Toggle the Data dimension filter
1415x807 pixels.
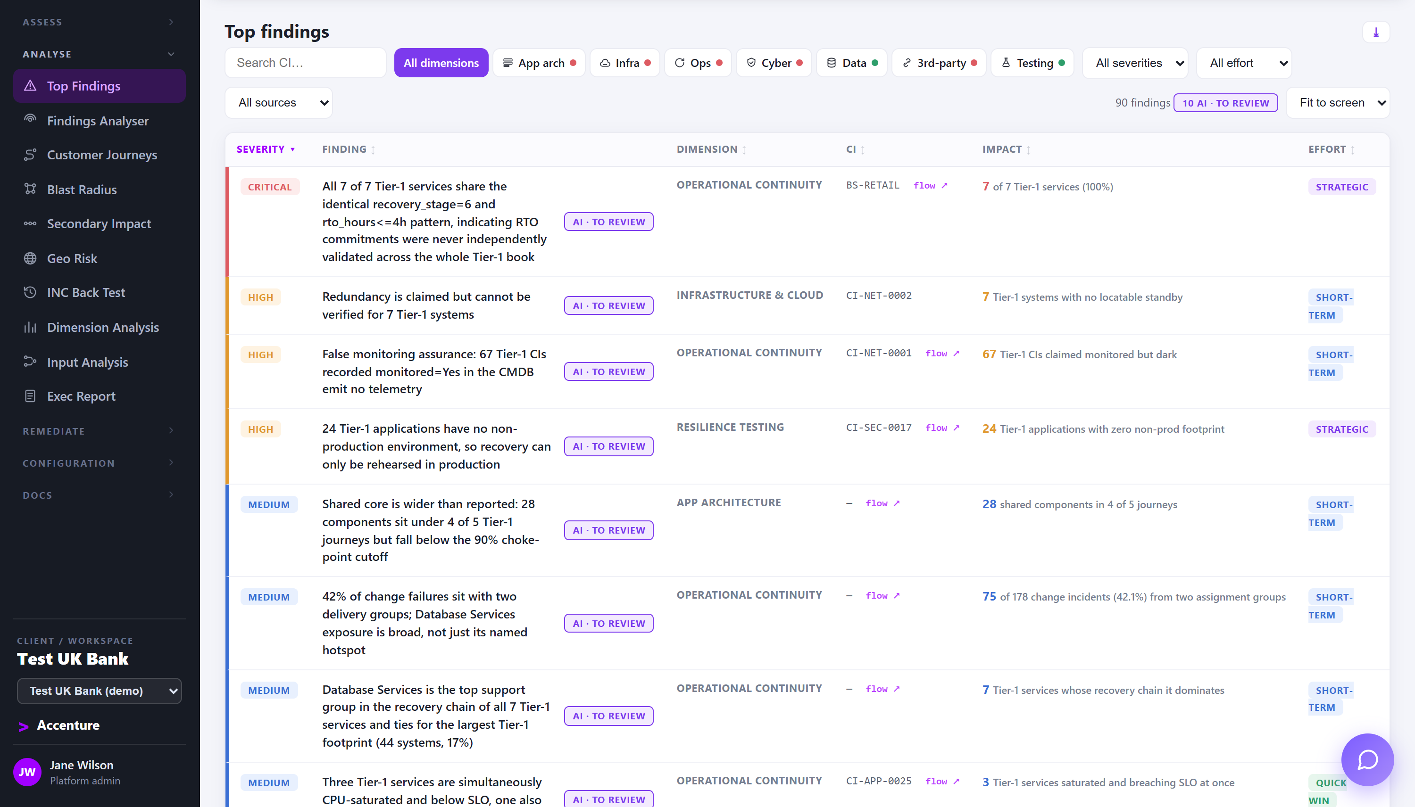[x=852, y=63]
